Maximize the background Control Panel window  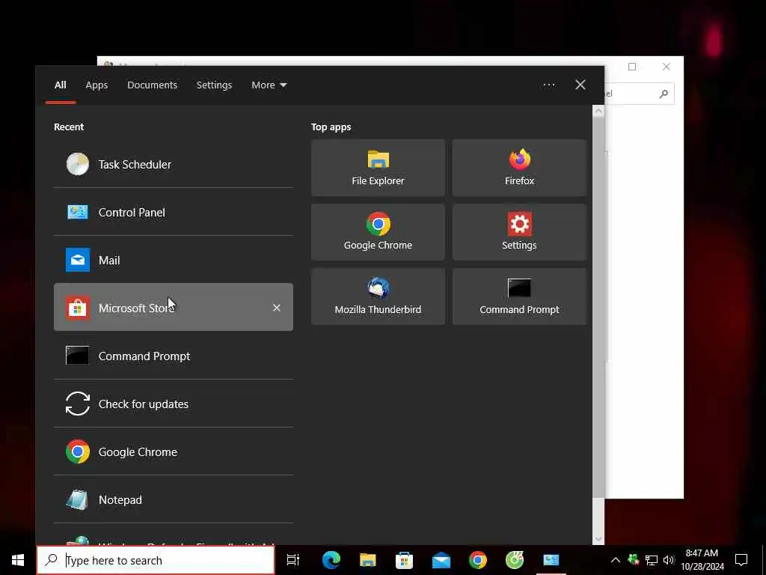632,67
